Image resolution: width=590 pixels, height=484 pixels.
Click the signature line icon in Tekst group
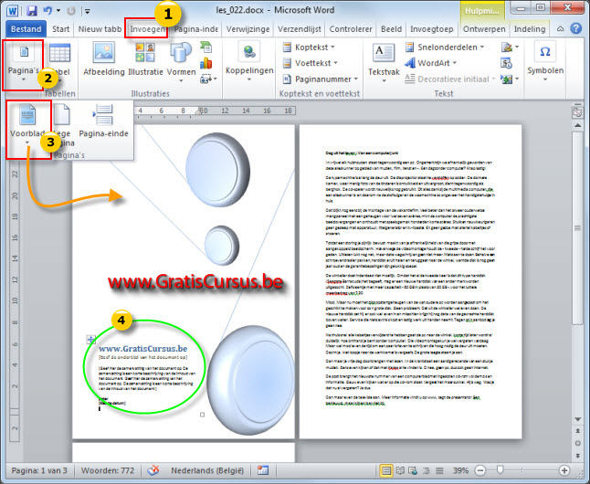click(x=510, y=47)
